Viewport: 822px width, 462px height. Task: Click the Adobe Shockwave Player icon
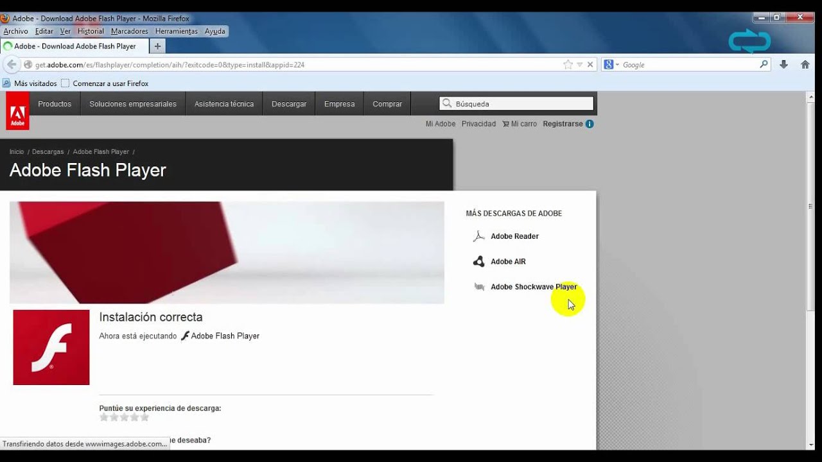479,287
